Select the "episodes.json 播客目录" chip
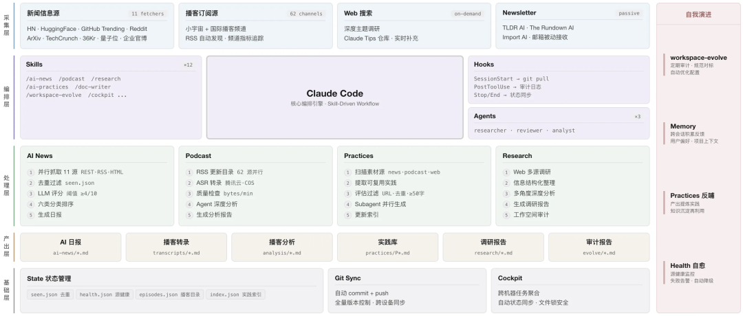The image size is (743, 316). pos(170,295)
